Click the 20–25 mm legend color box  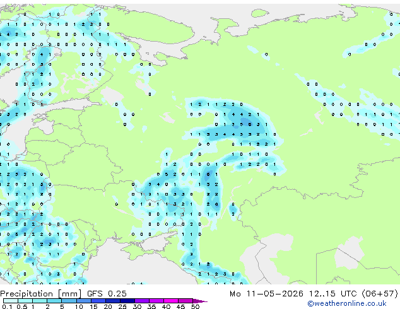pyautogui.click(x=112, y=301)
